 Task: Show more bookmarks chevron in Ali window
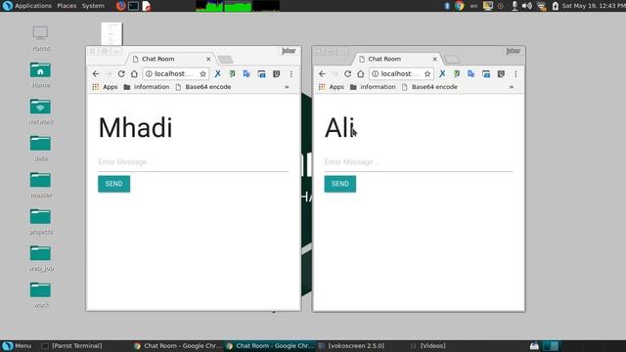[x=511, y=87]
